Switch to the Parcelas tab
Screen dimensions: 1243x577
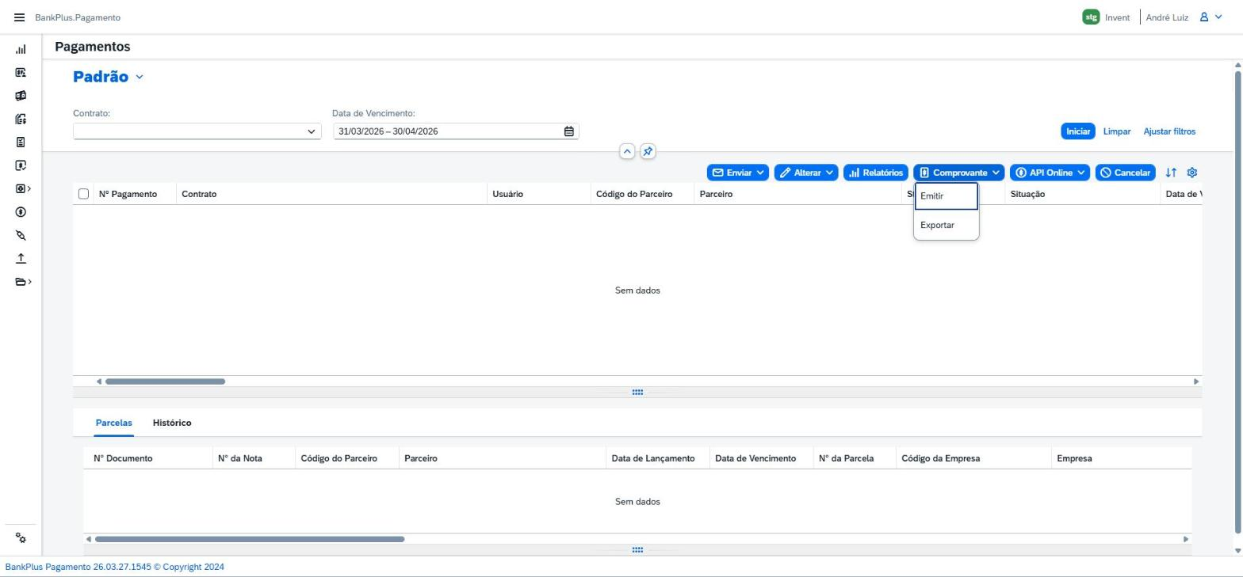tap(114, 423)
